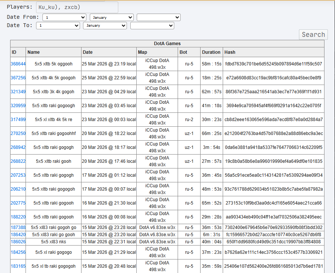The height and width of the screenshot is (273, 335).
Task: Click the 'ru-2' bot cell
Action: pos(189,119)
